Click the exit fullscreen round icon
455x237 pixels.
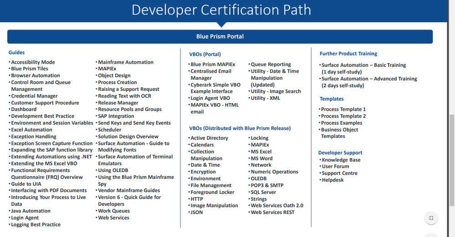coord(431,218)
